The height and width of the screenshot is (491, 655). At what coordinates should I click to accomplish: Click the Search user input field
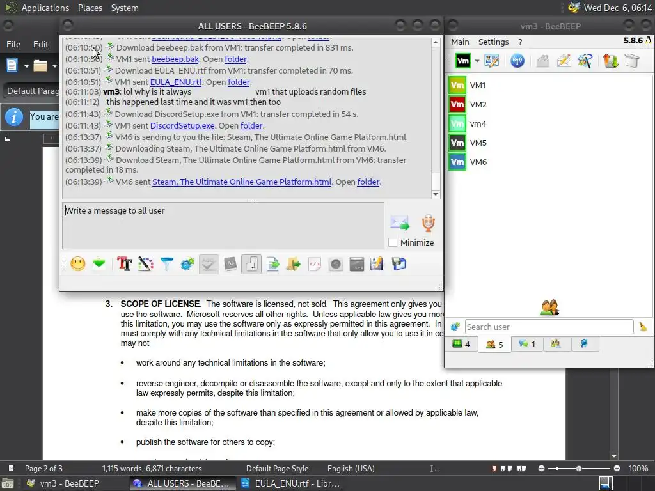[x=549, y=327]
